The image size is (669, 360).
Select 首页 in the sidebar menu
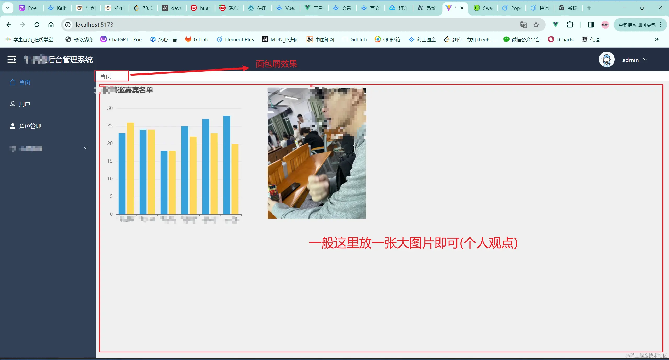24,82
